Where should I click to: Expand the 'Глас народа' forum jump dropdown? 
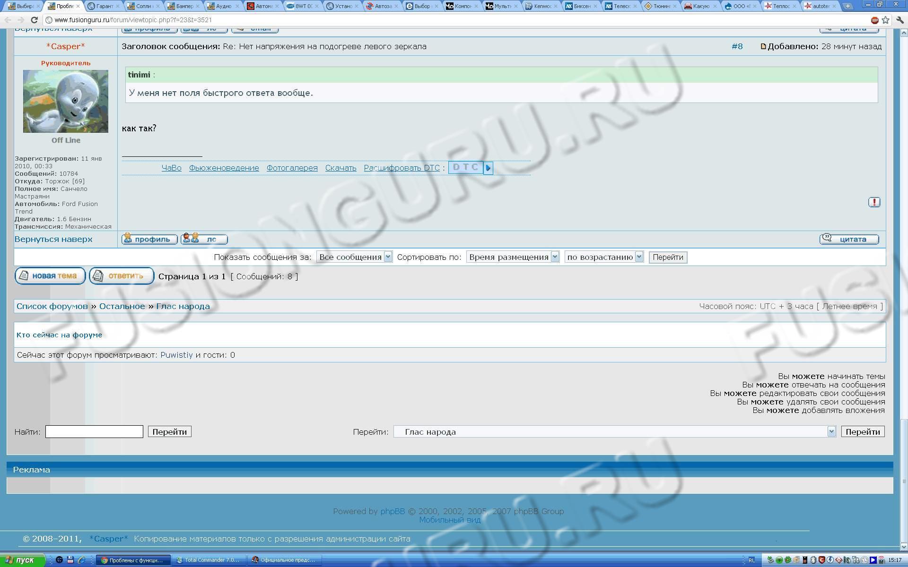pyautogui.click(x=614, y=431)
